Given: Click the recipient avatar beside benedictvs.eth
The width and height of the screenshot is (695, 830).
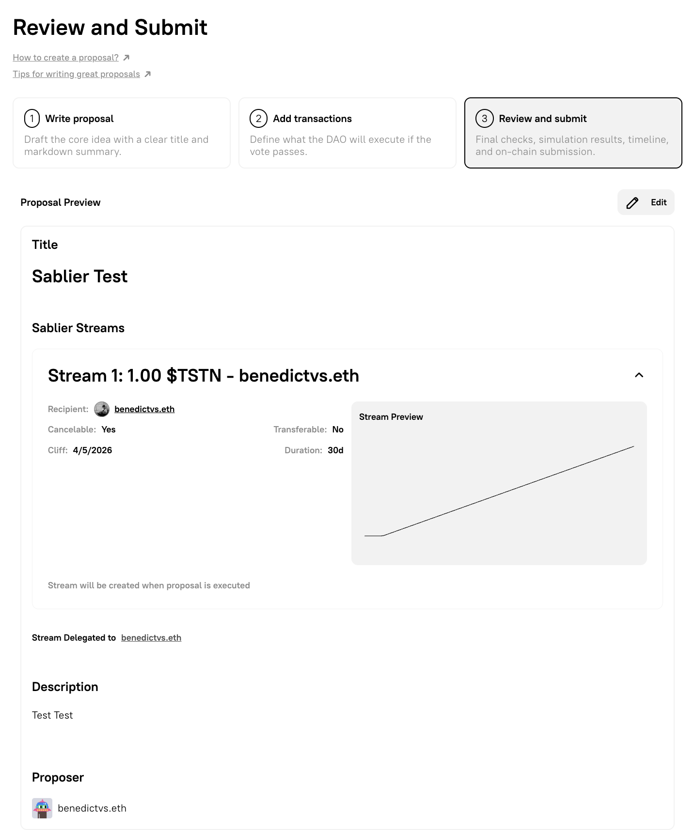Looking at the screenshot, I should click(102, 409).
